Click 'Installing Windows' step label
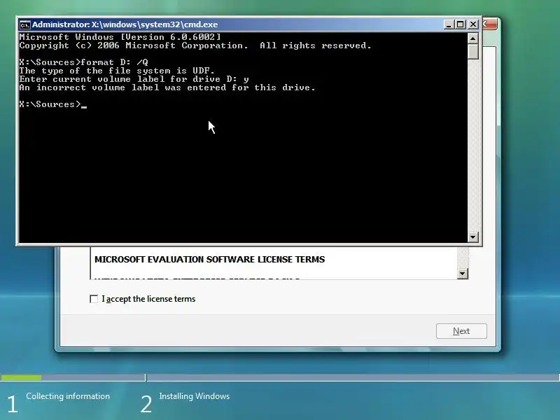Screen dimensions: 560x420 click(195, 396)
